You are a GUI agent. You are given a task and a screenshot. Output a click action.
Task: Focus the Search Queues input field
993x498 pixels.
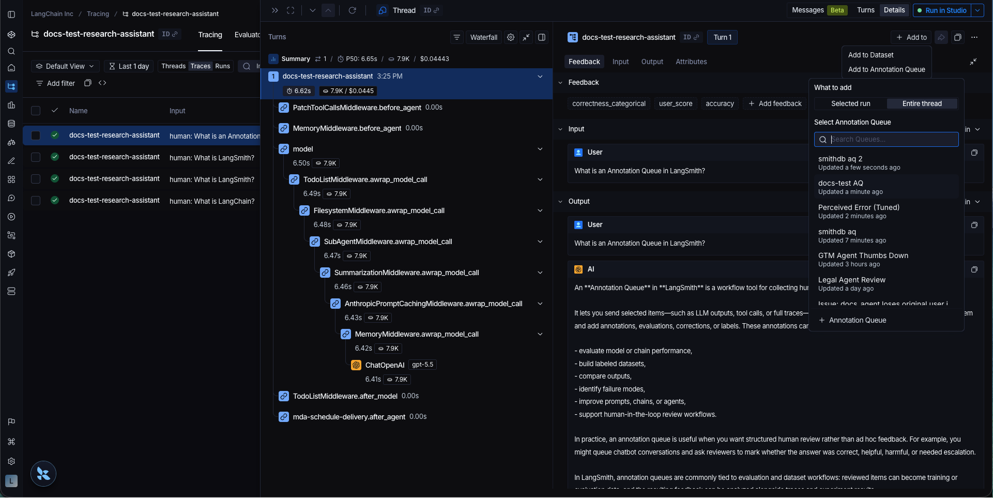click(886, 140)
